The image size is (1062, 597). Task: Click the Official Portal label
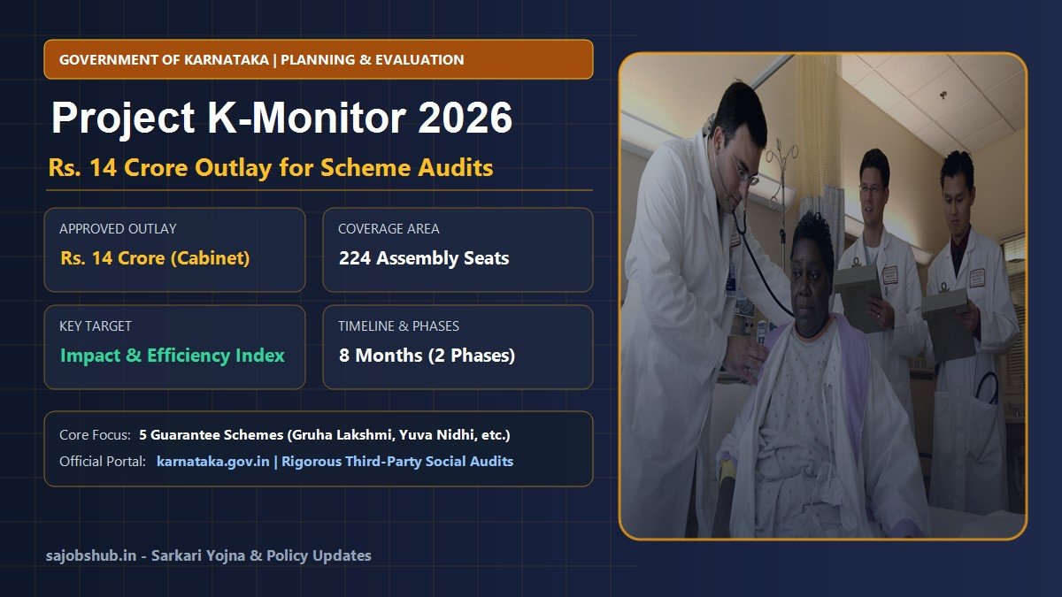[x=103, y=461]
